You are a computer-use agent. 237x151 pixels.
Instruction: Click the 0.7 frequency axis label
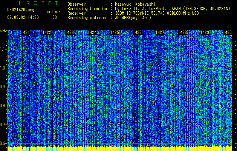3,125
